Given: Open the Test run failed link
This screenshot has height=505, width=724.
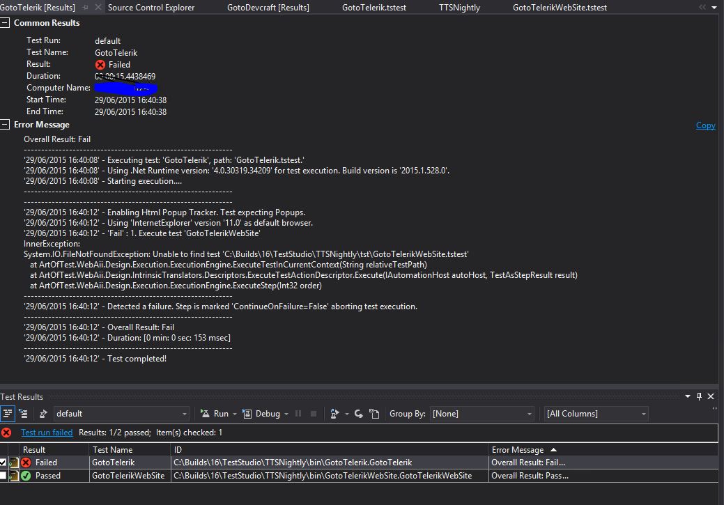Looking at the screenshot, I should pyautogui.click(x=47, y=433).
